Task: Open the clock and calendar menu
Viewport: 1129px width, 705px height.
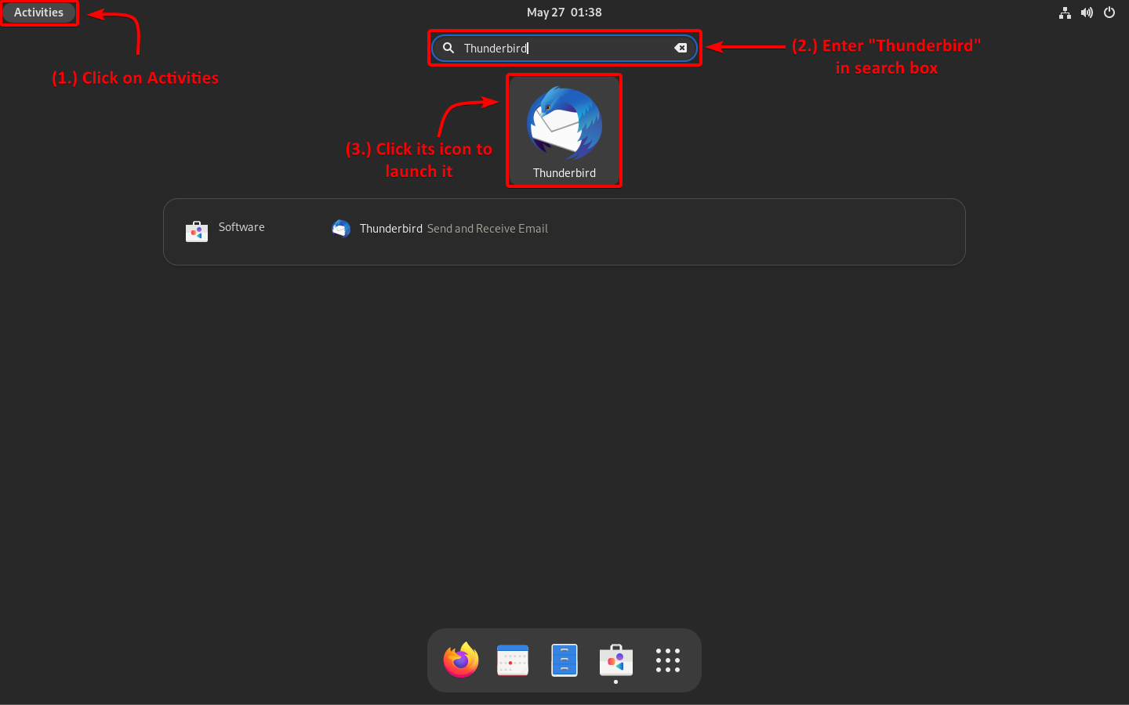Action: pyautogui.click(x=564, y=12)
